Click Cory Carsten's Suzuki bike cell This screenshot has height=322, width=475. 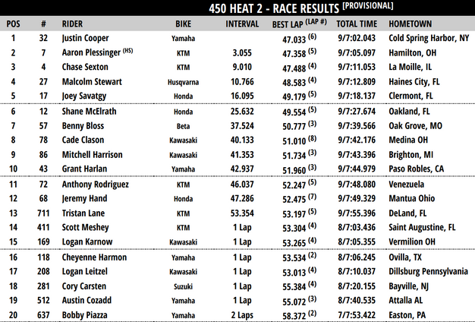pos(183,286)
